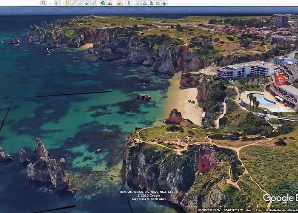Click the Google Earth logo watermark
The image size is (298, 213).
[280, 198]
